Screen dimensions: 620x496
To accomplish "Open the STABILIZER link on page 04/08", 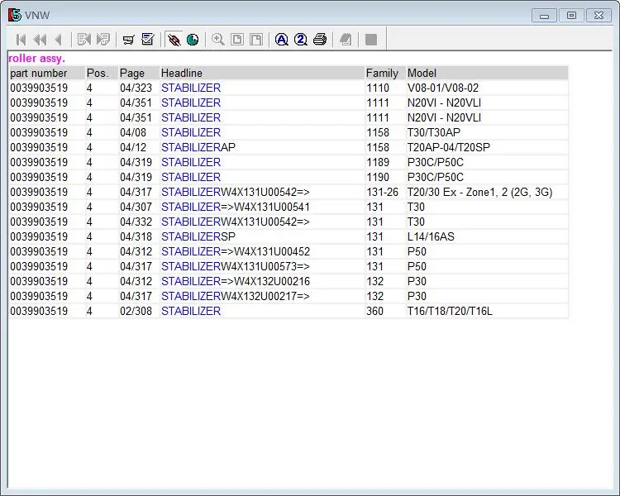I will pos(191,133).
